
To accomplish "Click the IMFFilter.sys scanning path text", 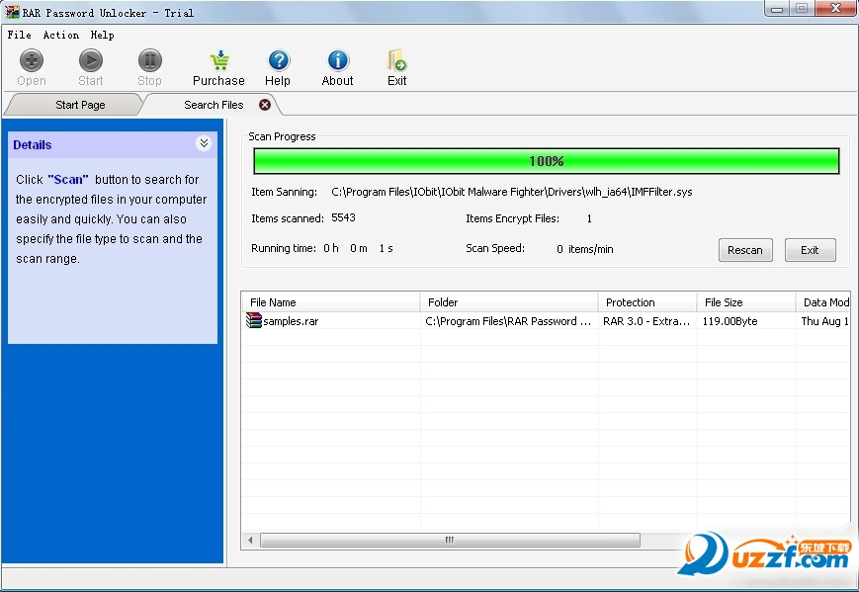I will point(512,192).
